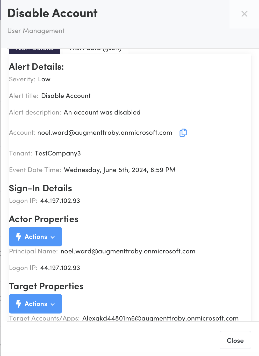Open the Actions dropdown under Actor Properties

35,237
